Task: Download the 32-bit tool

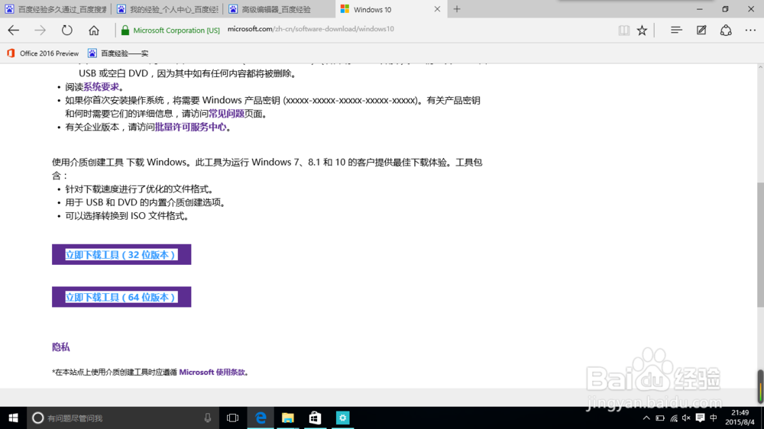Action: point(121,255)
